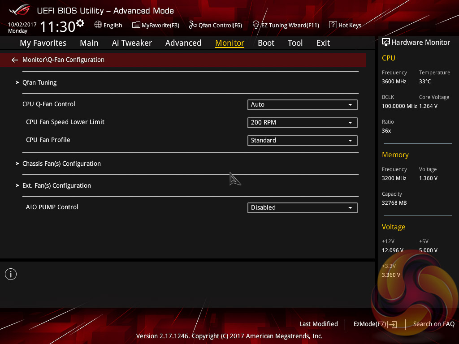Click the EZ Tuning Wizard bulb icon
The image size is (459, 344).
(x=256, y=25)
